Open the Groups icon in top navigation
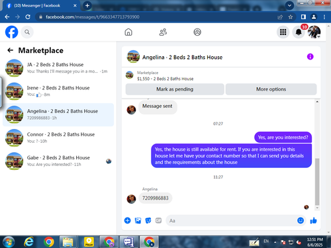 tap(197, 32)
